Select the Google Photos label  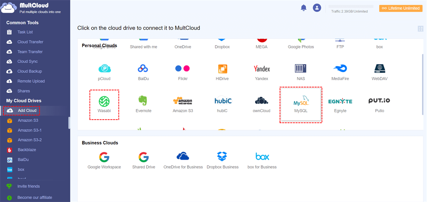pyautogui.click(x=301, y=47)
